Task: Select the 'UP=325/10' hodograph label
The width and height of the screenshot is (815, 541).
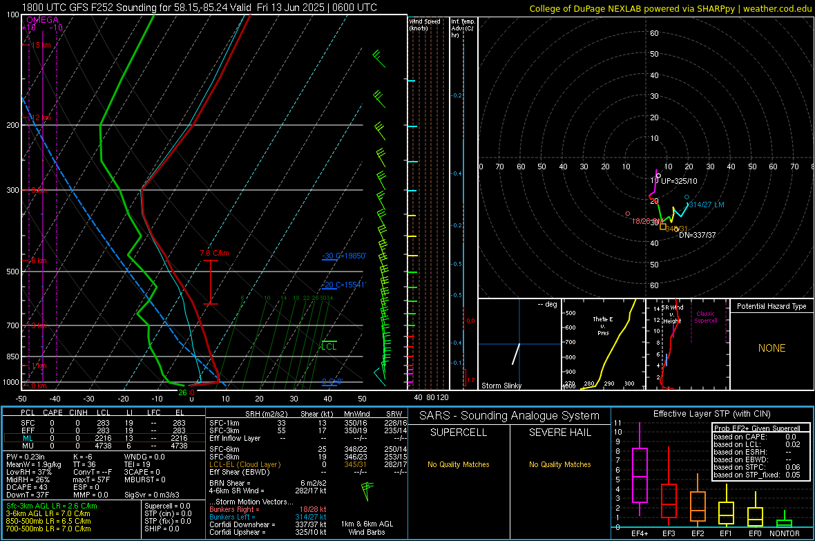Action: [679, 181]
